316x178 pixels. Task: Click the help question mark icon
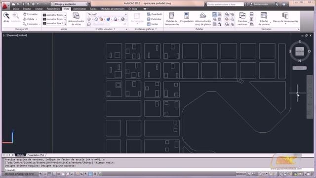284,4
